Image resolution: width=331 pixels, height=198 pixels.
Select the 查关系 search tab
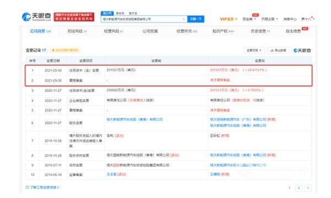(x=133, y=13)
